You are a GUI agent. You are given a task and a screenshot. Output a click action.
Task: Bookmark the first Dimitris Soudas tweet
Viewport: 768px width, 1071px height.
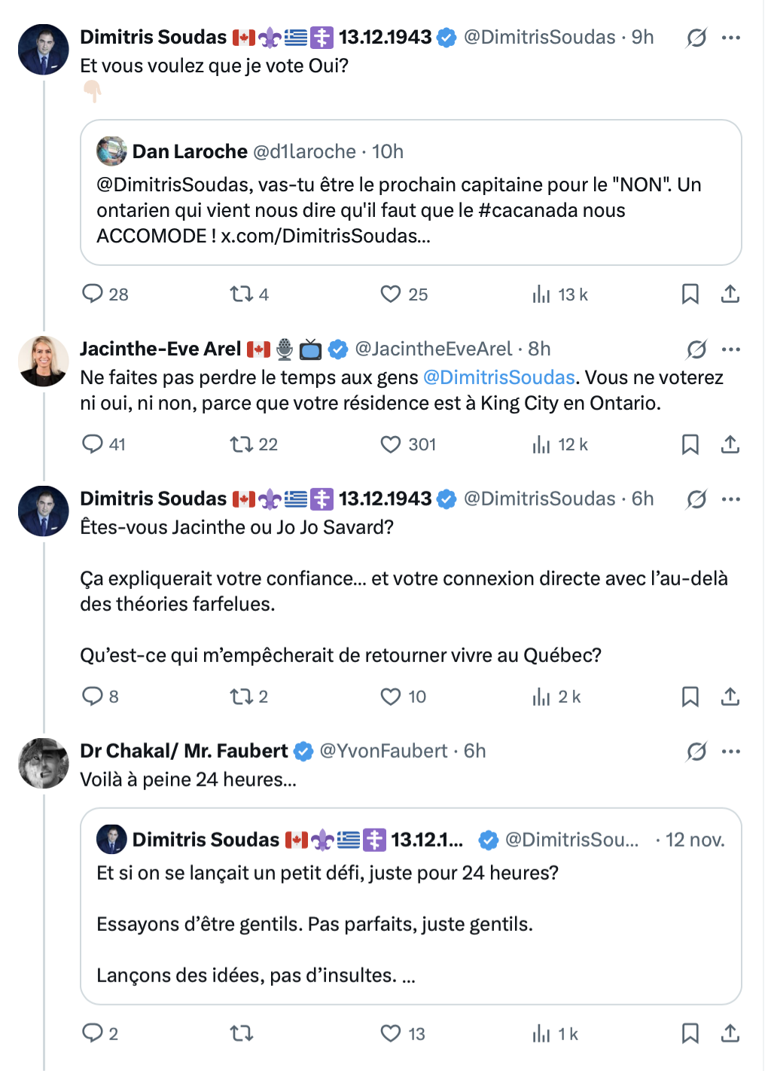690,294
